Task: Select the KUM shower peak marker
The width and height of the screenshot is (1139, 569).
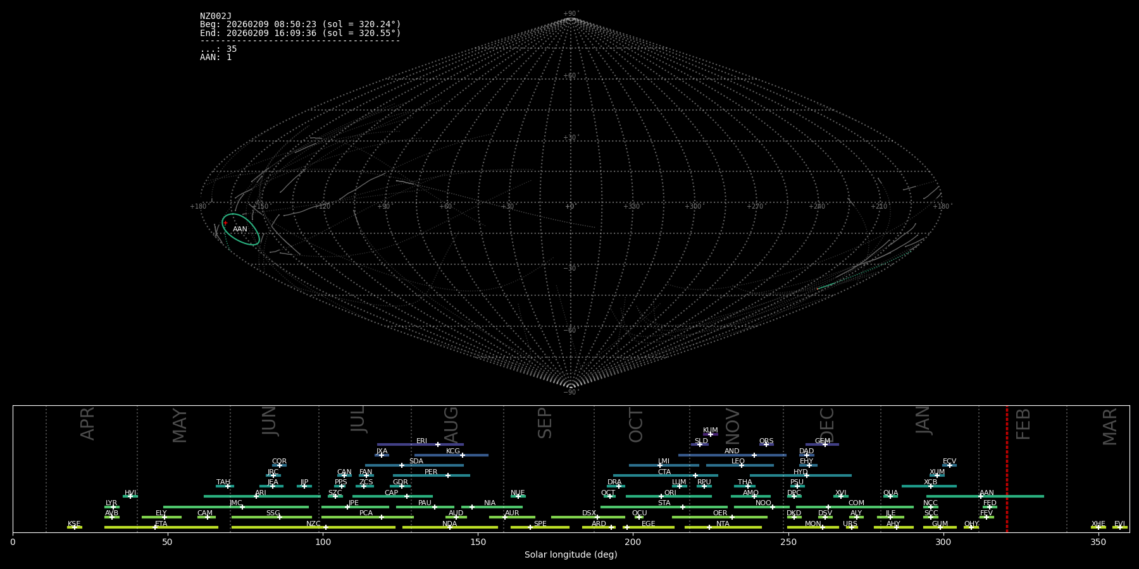Action: click(x=710, y=434)
